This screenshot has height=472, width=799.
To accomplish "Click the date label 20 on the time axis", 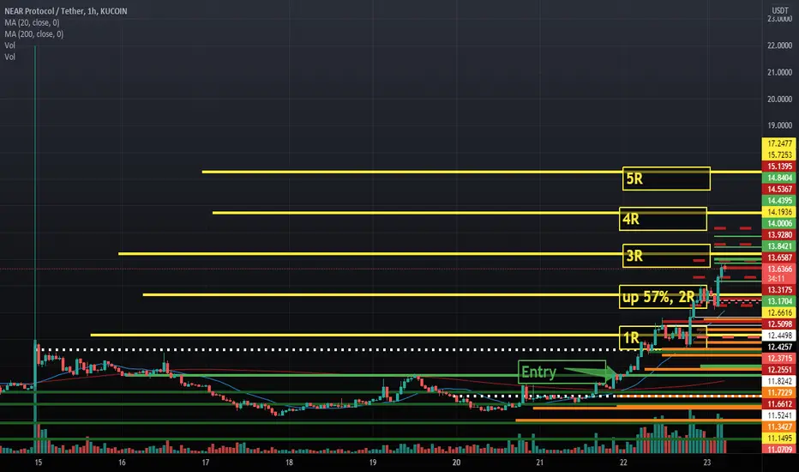I will [456, 463].
